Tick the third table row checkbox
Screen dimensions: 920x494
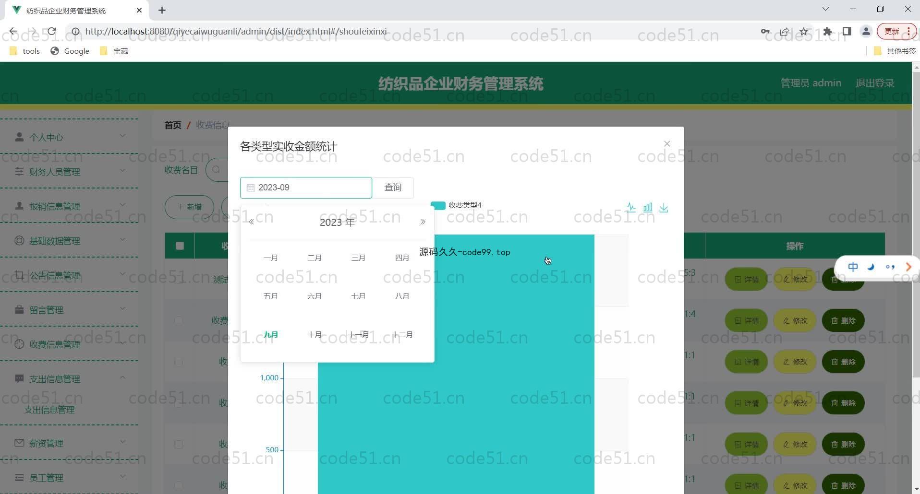pyautogui.click(x=179, y=362)
